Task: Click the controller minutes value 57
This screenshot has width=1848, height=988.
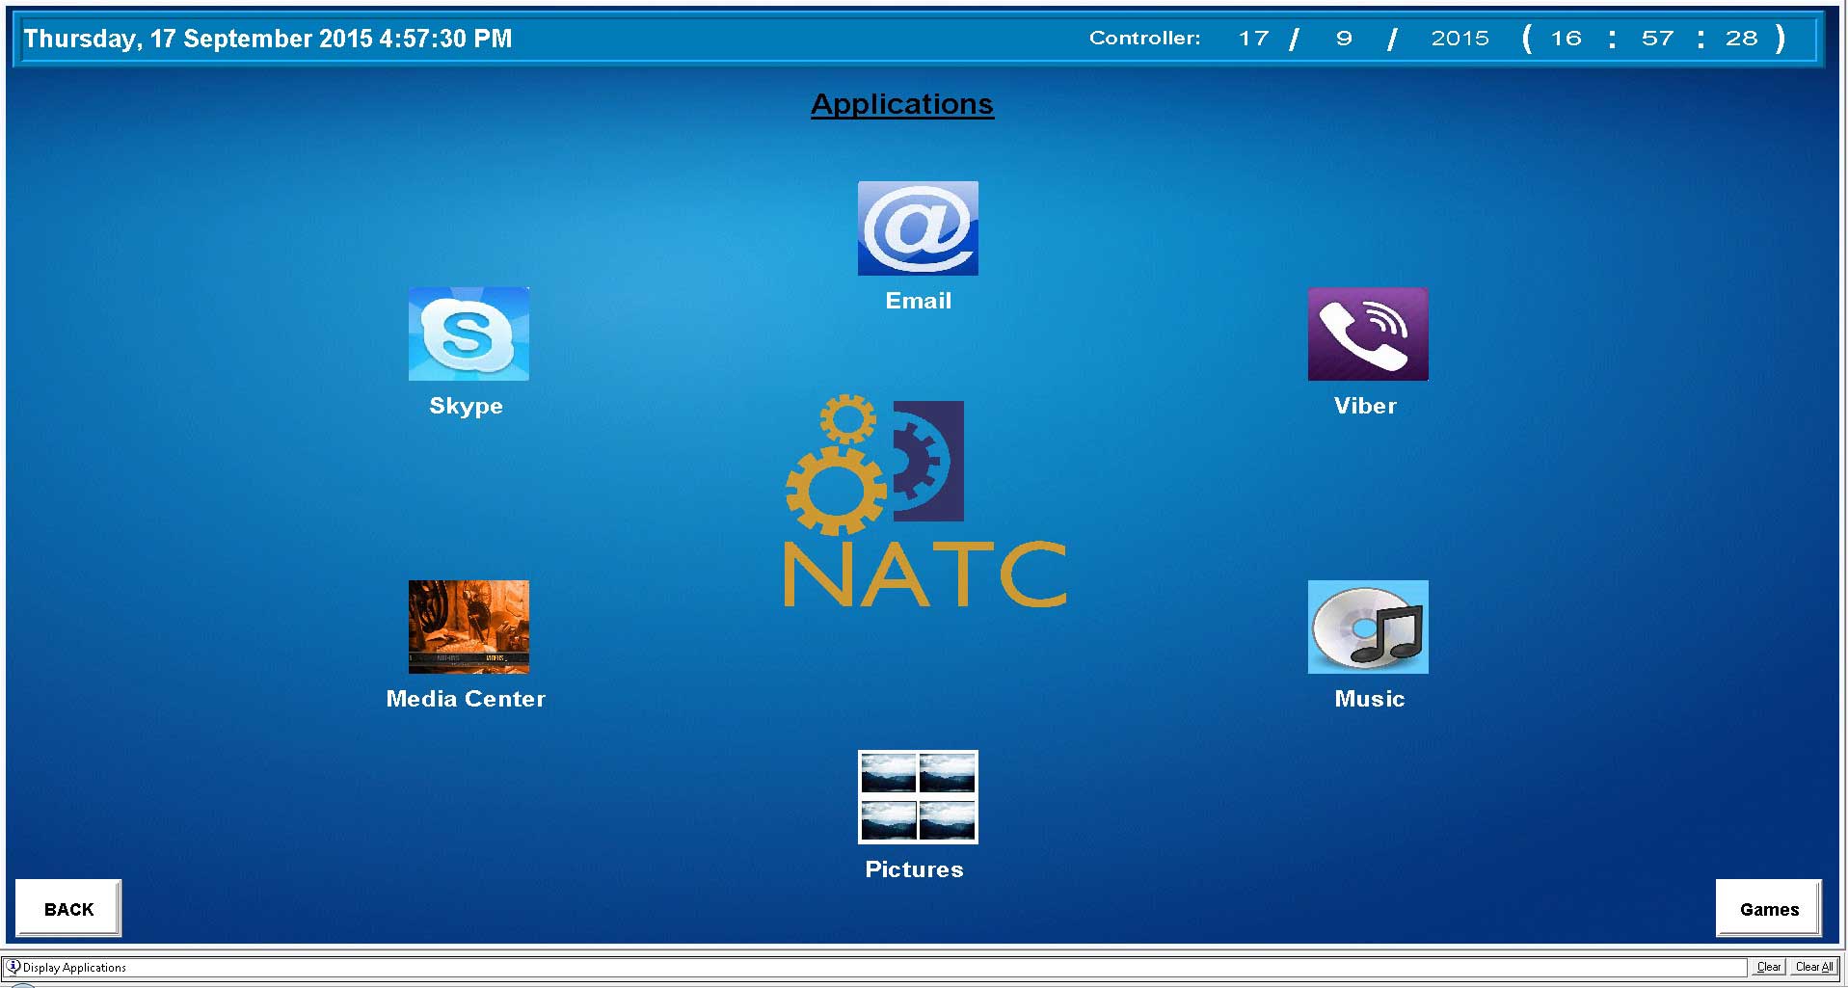Action: point(1657,39)
